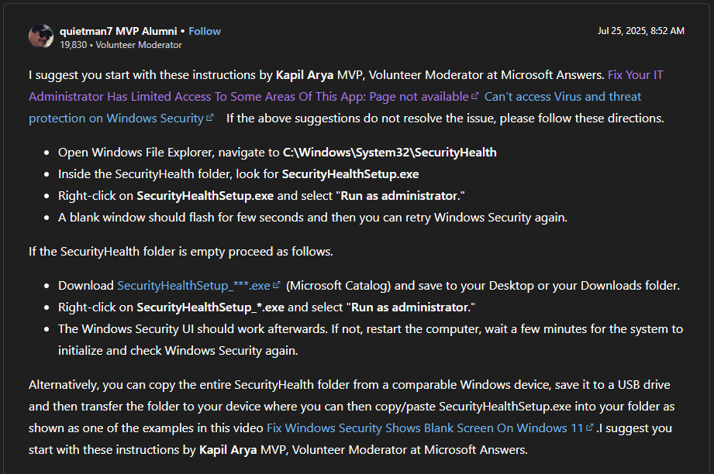The image size is (714, 474).
Task: Click the quietman7 username
Action: click(x=86, y=31)
